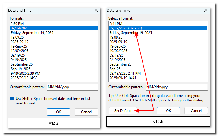Viewport: 218px width, 136px height.
Task: Select the Sep-19-2025 format
Action: 21,69
